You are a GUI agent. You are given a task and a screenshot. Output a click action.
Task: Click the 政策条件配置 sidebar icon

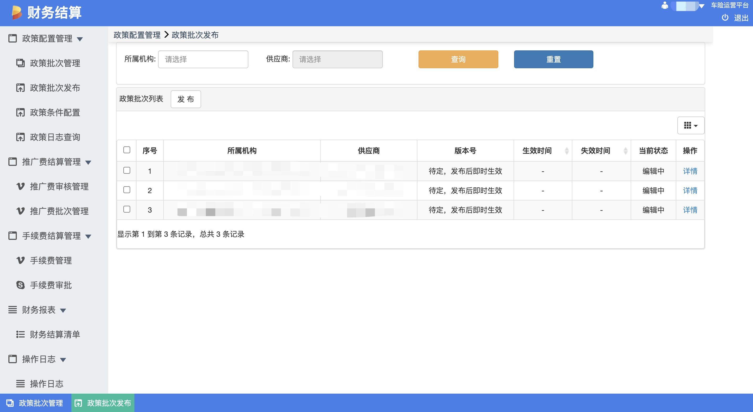(20, 112)
